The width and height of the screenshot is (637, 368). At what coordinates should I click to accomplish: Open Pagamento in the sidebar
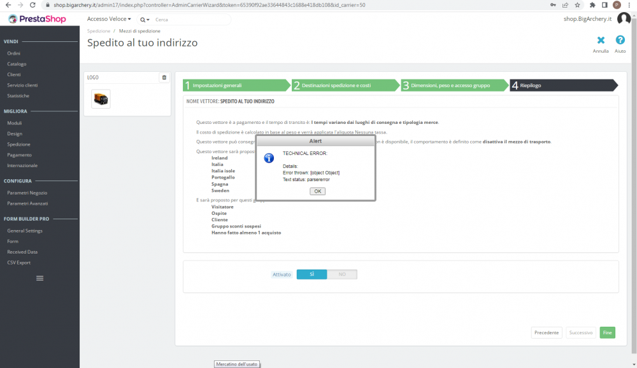(x=20, y=155)
